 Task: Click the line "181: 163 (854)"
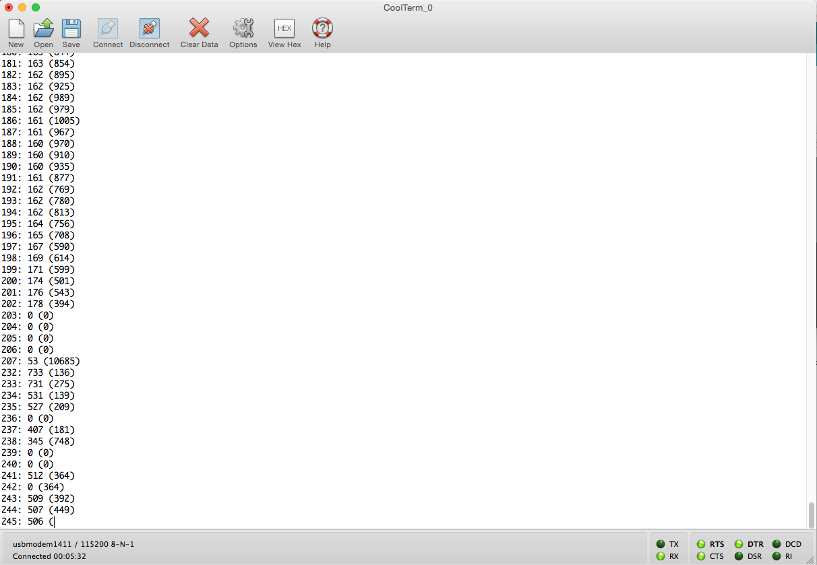point(38,63)
